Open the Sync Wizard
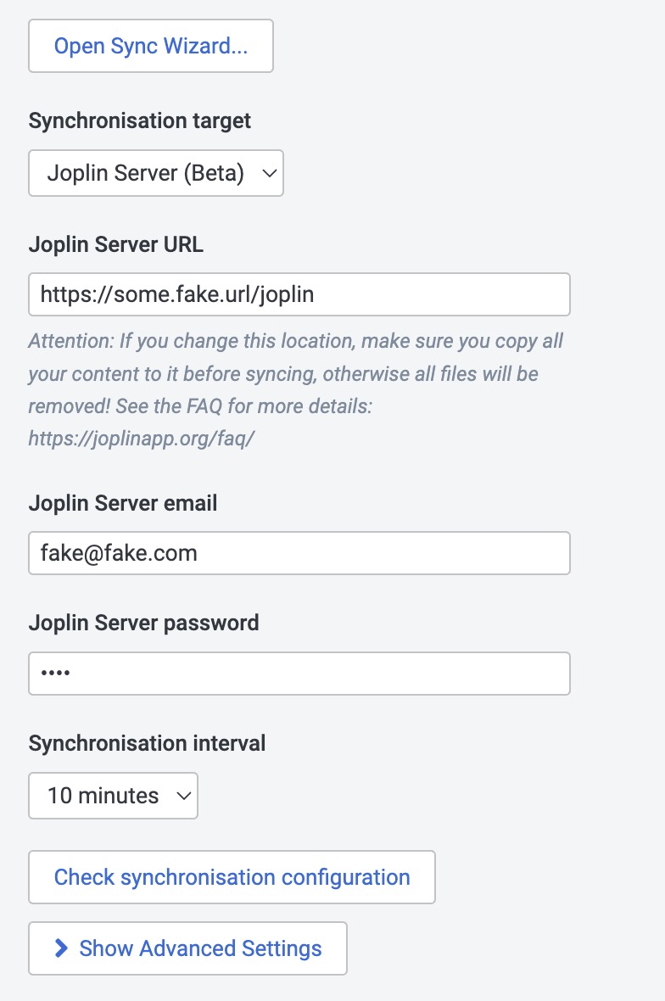Image resolution: width=665 pixels, height=1001 pixels. [150, 46]
